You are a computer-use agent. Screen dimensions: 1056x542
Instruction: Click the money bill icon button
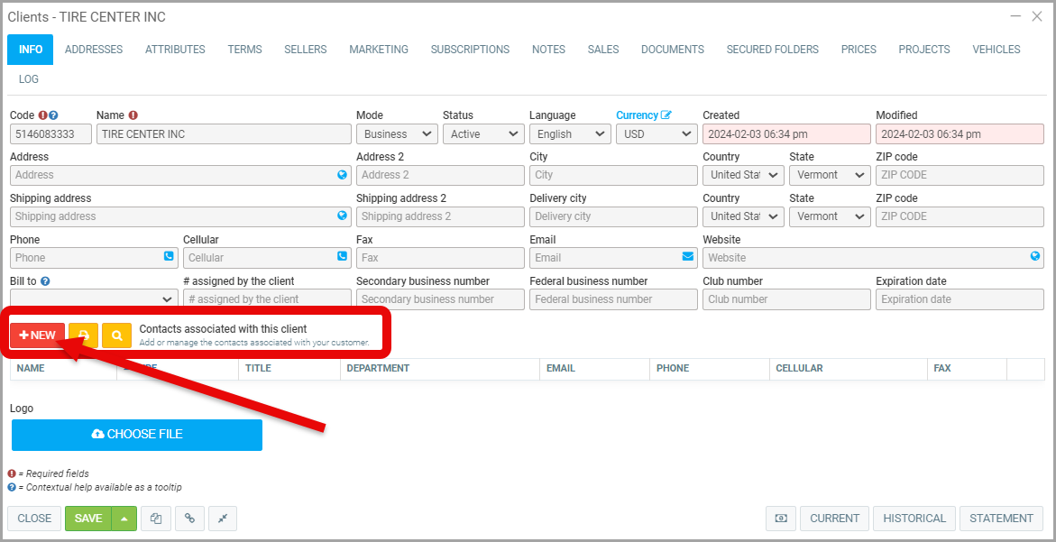(x=781, y=519)
